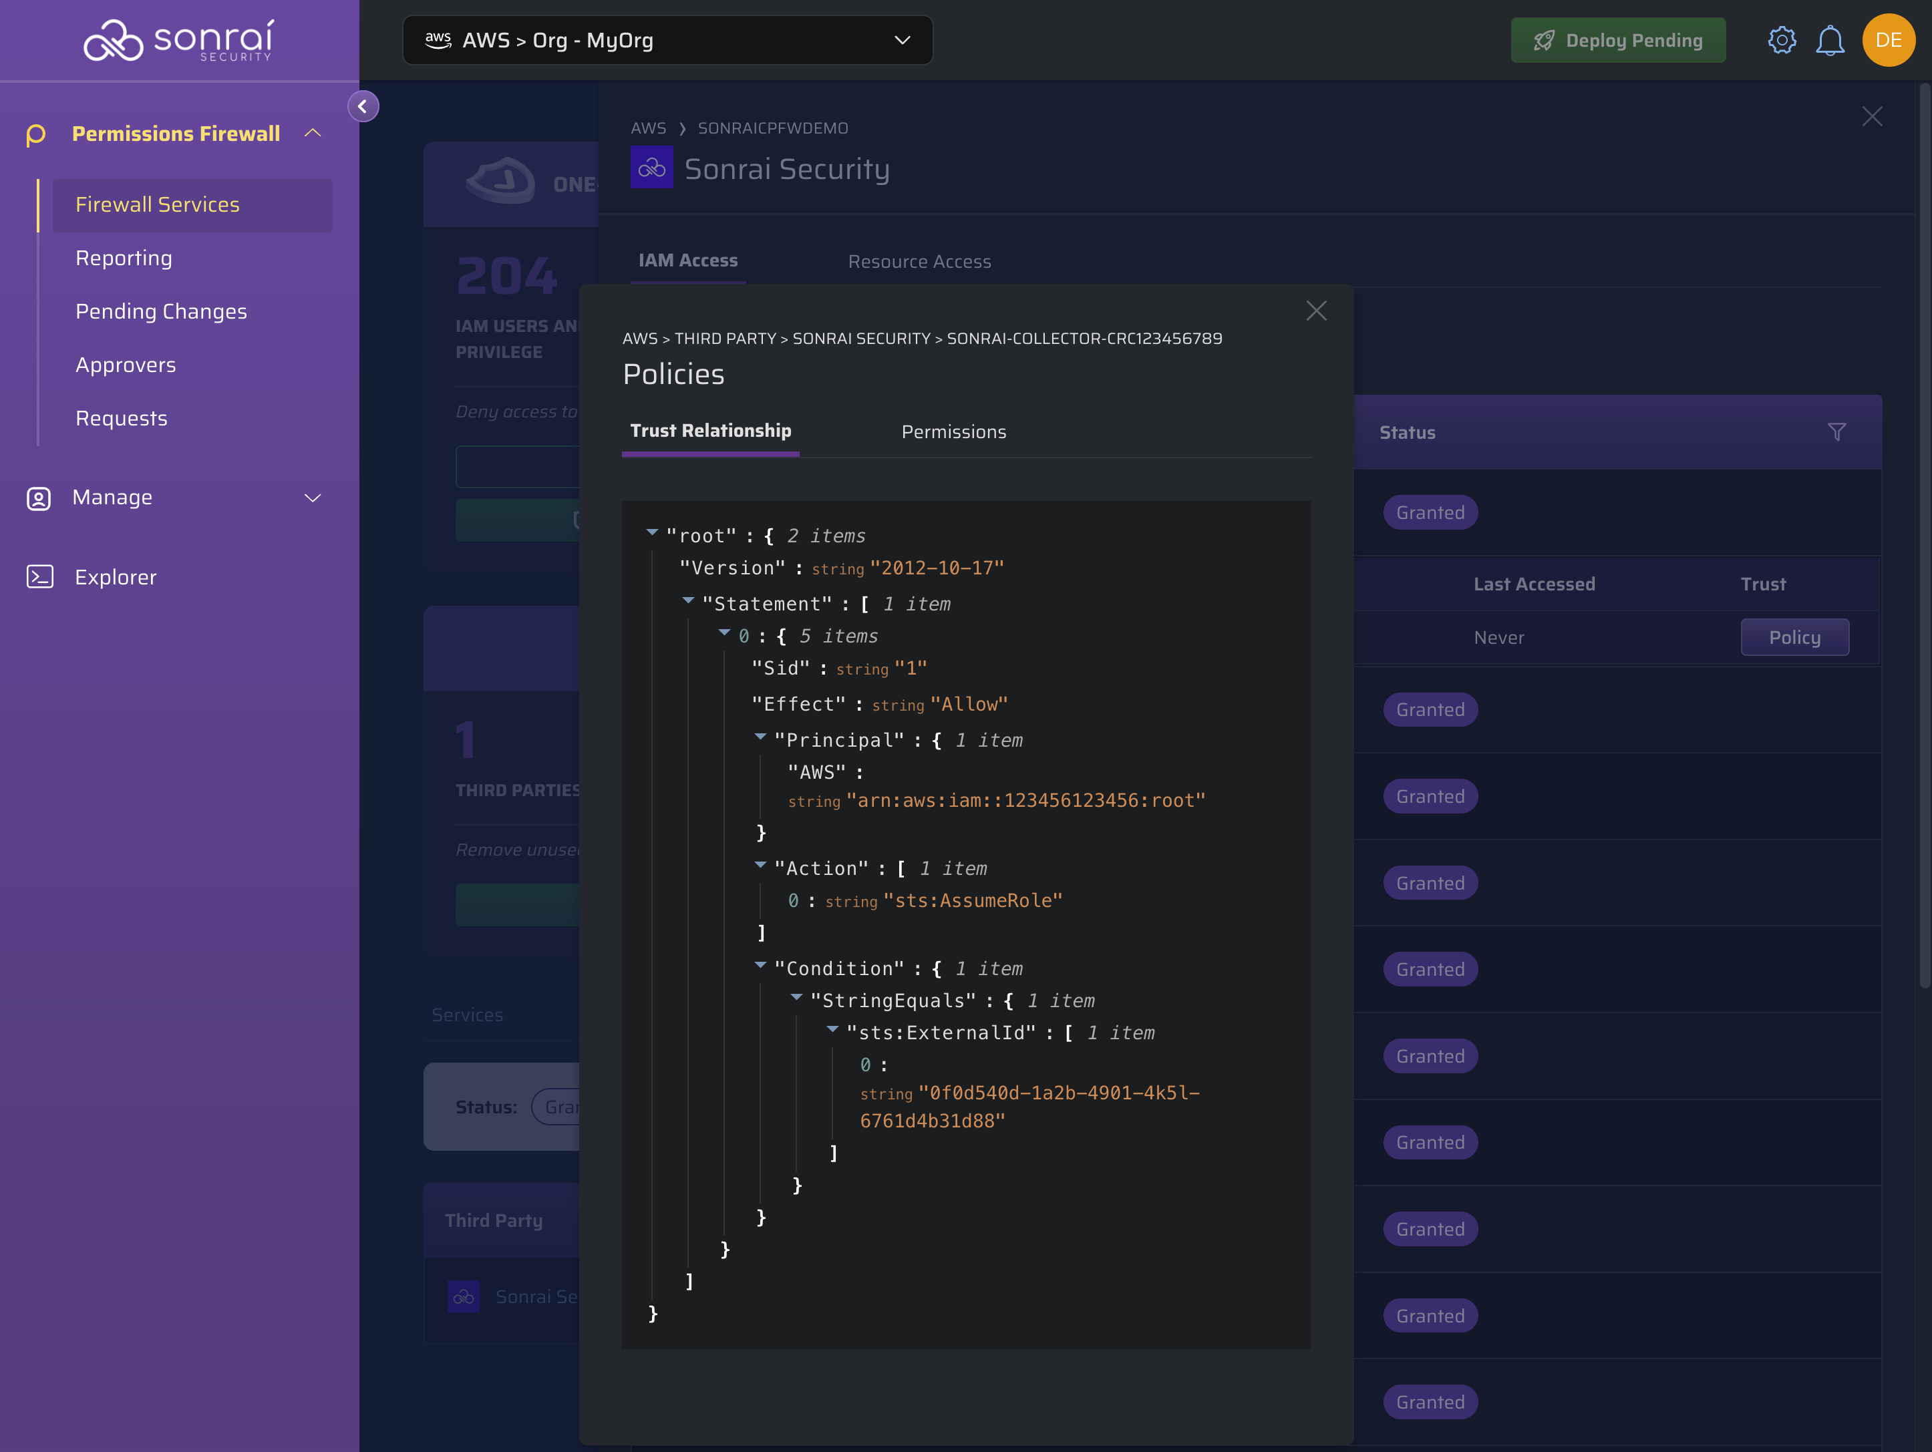Open Reporting in sidebar
Viewport: 1932px width, 1452px height.
[x=124, y=258]
